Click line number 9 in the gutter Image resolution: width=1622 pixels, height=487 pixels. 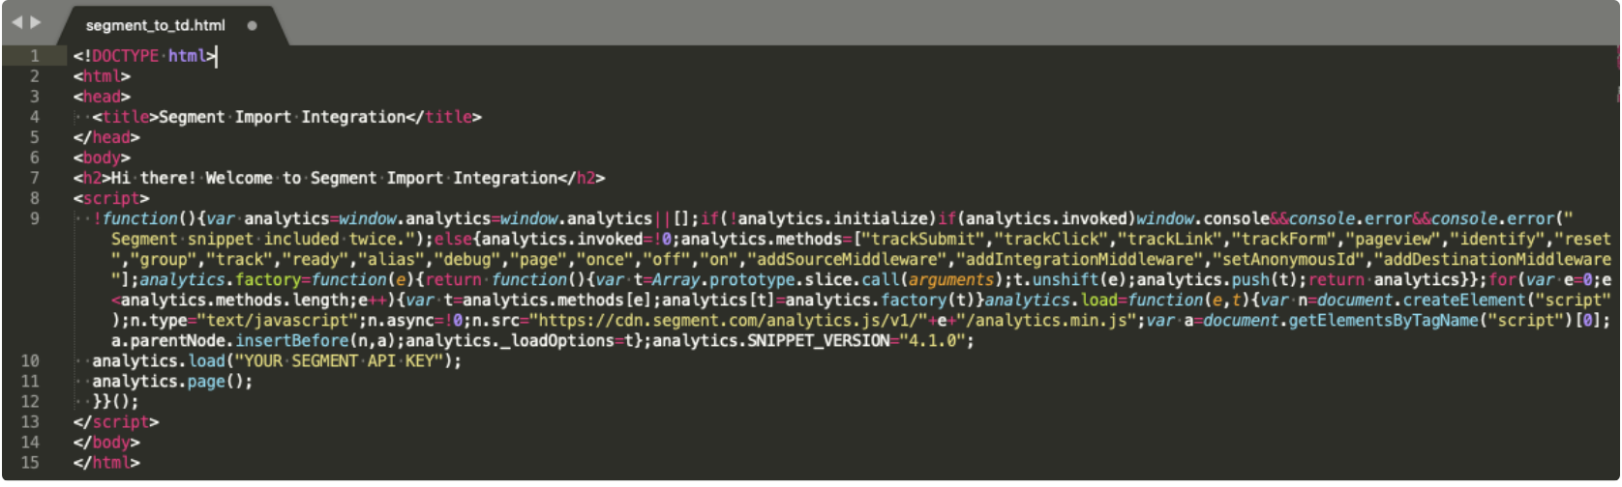34,218
